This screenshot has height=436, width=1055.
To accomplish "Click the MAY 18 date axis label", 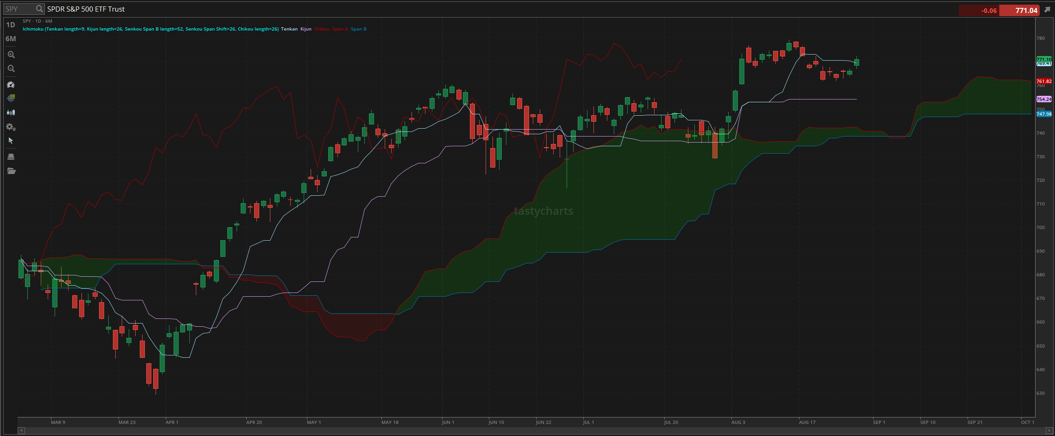I will [x=390, y=422].
